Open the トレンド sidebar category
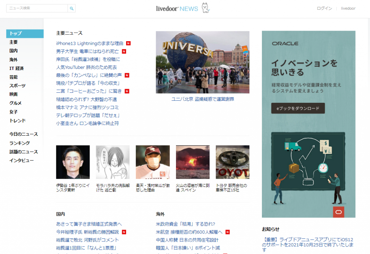Image resolution: width=370 pixels, height=254 pixels. (17, 121)
